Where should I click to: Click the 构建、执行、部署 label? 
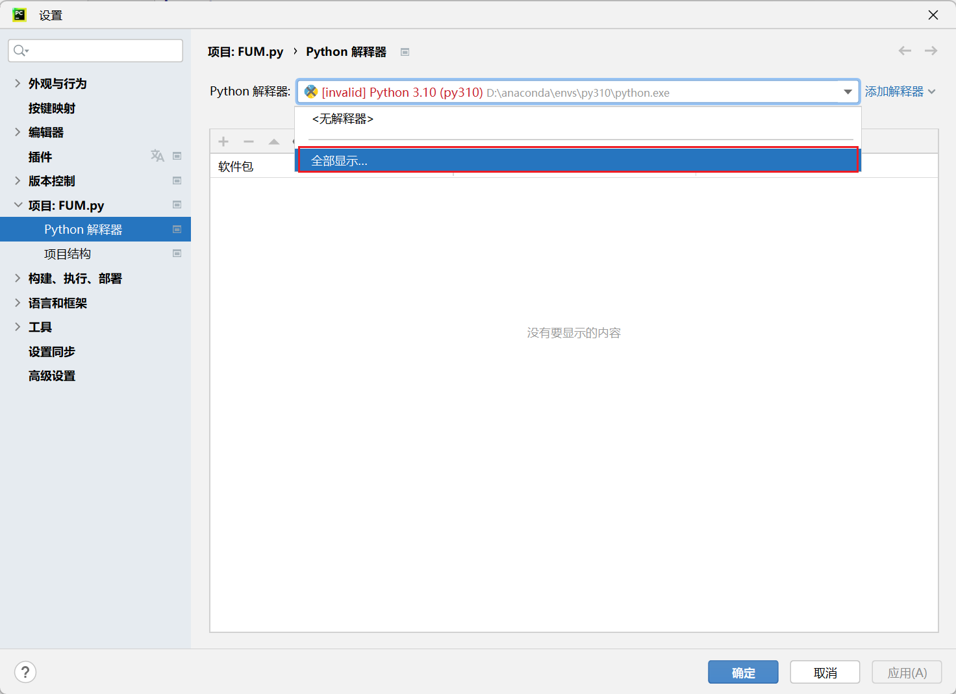75,278
